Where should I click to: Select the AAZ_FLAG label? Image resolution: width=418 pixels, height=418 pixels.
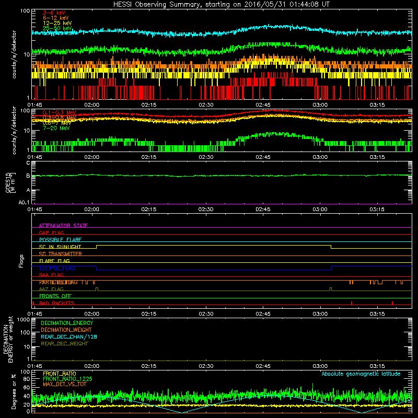(x=51, y=289)
